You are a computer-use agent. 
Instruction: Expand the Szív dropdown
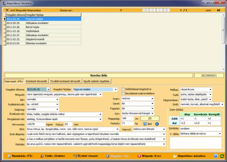[x=152, y=113]
